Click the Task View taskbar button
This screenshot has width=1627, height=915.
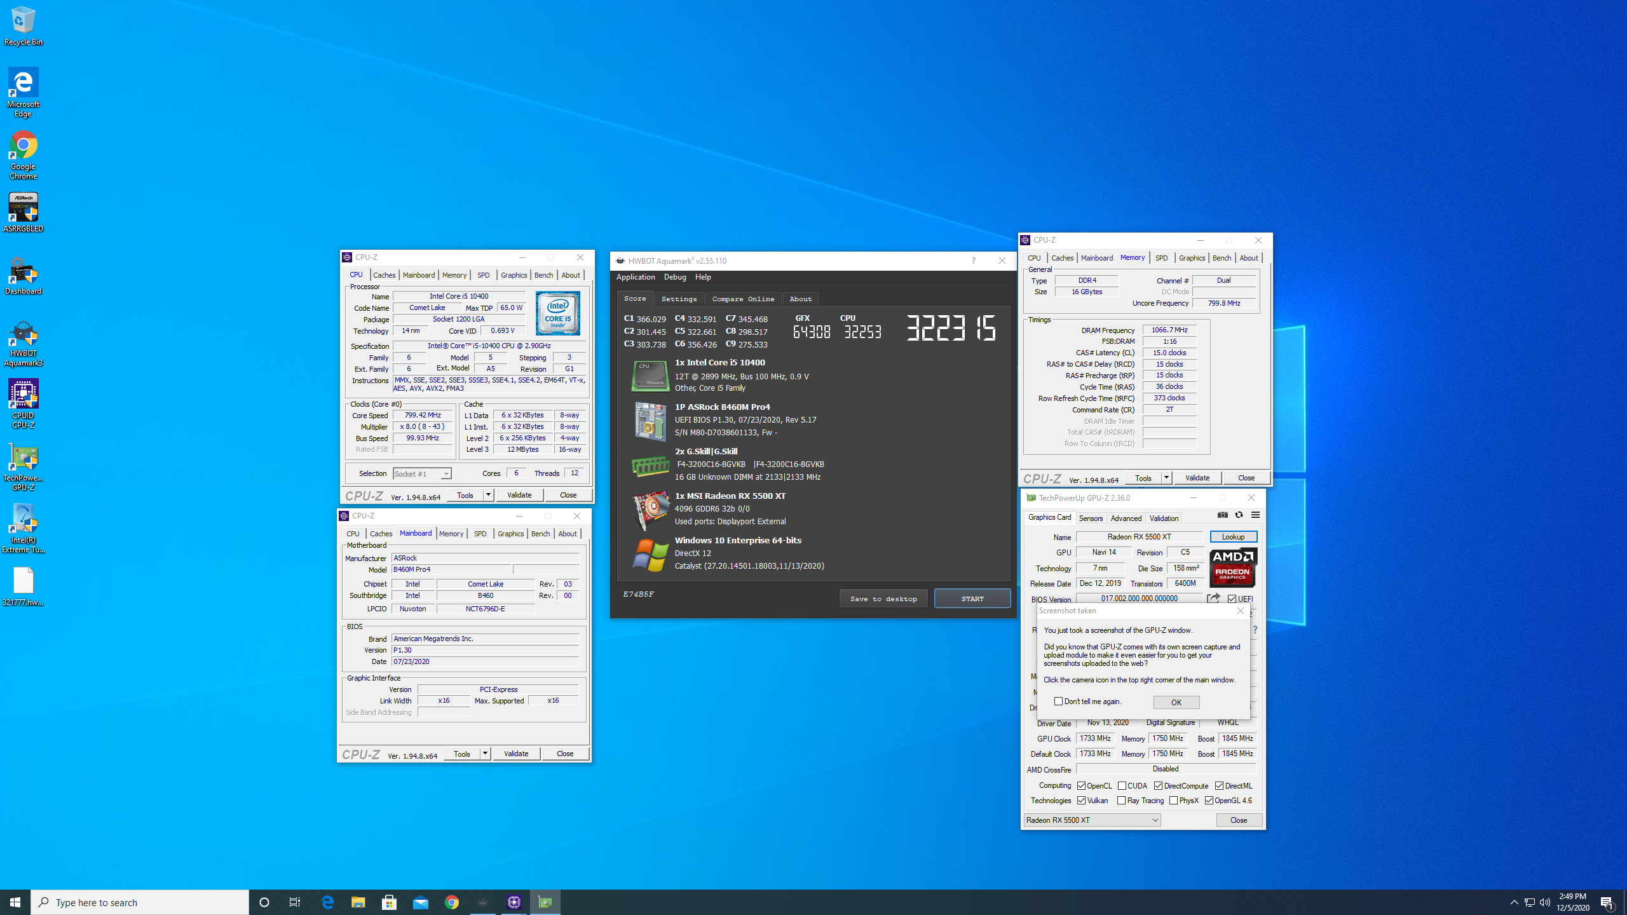click(x=295, y=902)
